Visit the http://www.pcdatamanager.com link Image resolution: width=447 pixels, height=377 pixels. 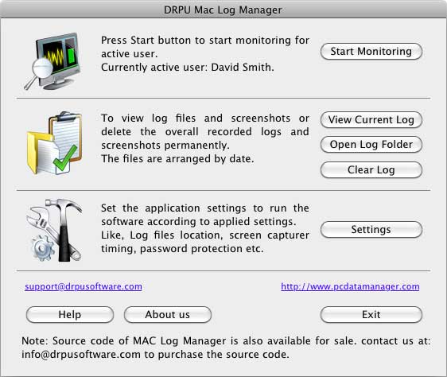[350, 286]
